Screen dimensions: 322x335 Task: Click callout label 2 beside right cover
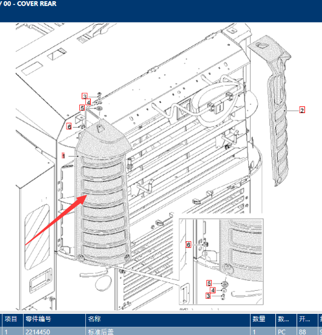pyautogui.click(x=302, y=110)
